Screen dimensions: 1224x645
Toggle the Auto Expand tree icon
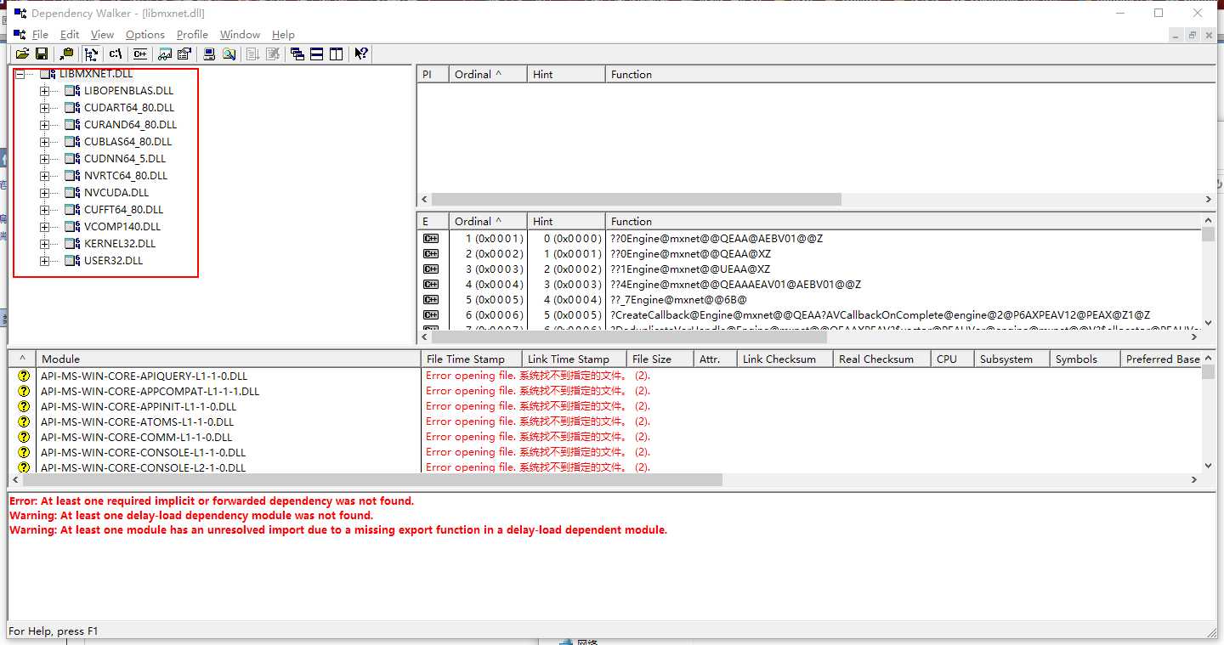coord(91,54)
